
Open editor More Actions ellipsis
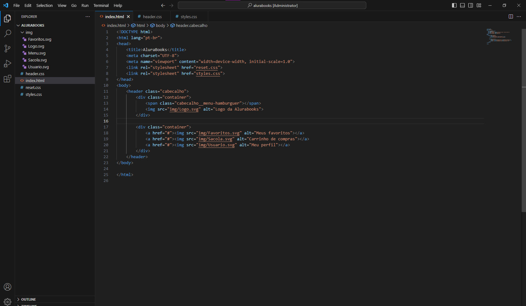[519, 17]
